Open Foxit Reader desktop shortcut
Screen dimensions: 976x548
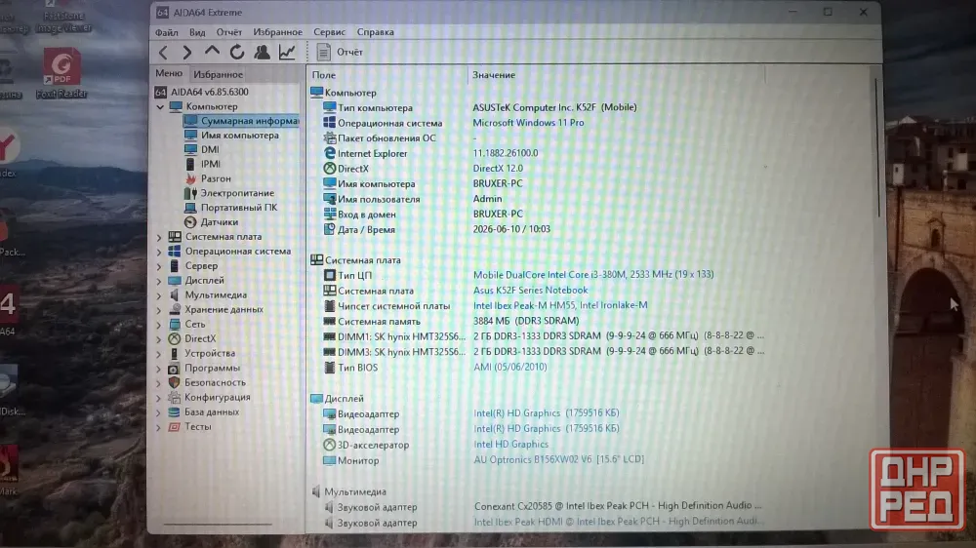point(61,73)
